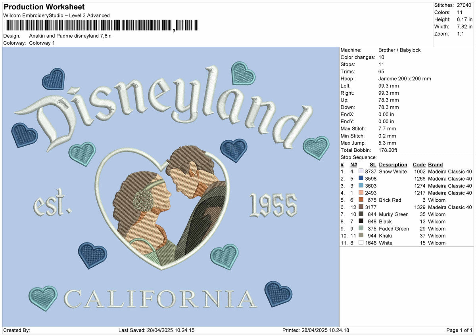The image size is (476, 336).
Task: Click the Max Stitch value '7.7 mm'
Action: point(387,128)
